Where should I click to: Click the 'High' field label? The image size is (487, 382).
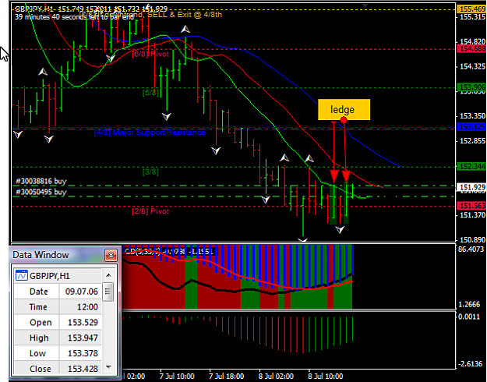[39, 338]
